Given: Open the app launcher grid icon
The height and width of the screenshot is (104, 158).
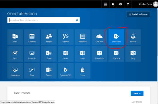Looking at the screenshot, I should coord(105,4).
